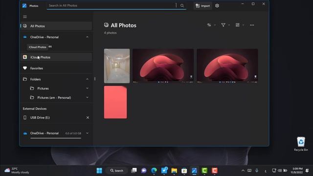The height and width of the screenshot is (176, 313).
Task: Select Favorites in sidebar
Action: (x=56, y=68)
